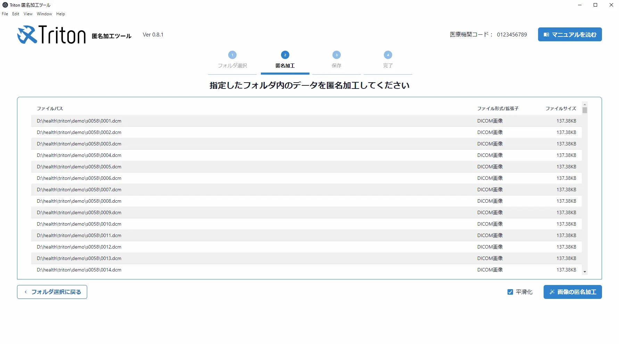
Task: Uncheck the 平滑化 smoothing checkbox
Action: (x=510, y=292)
